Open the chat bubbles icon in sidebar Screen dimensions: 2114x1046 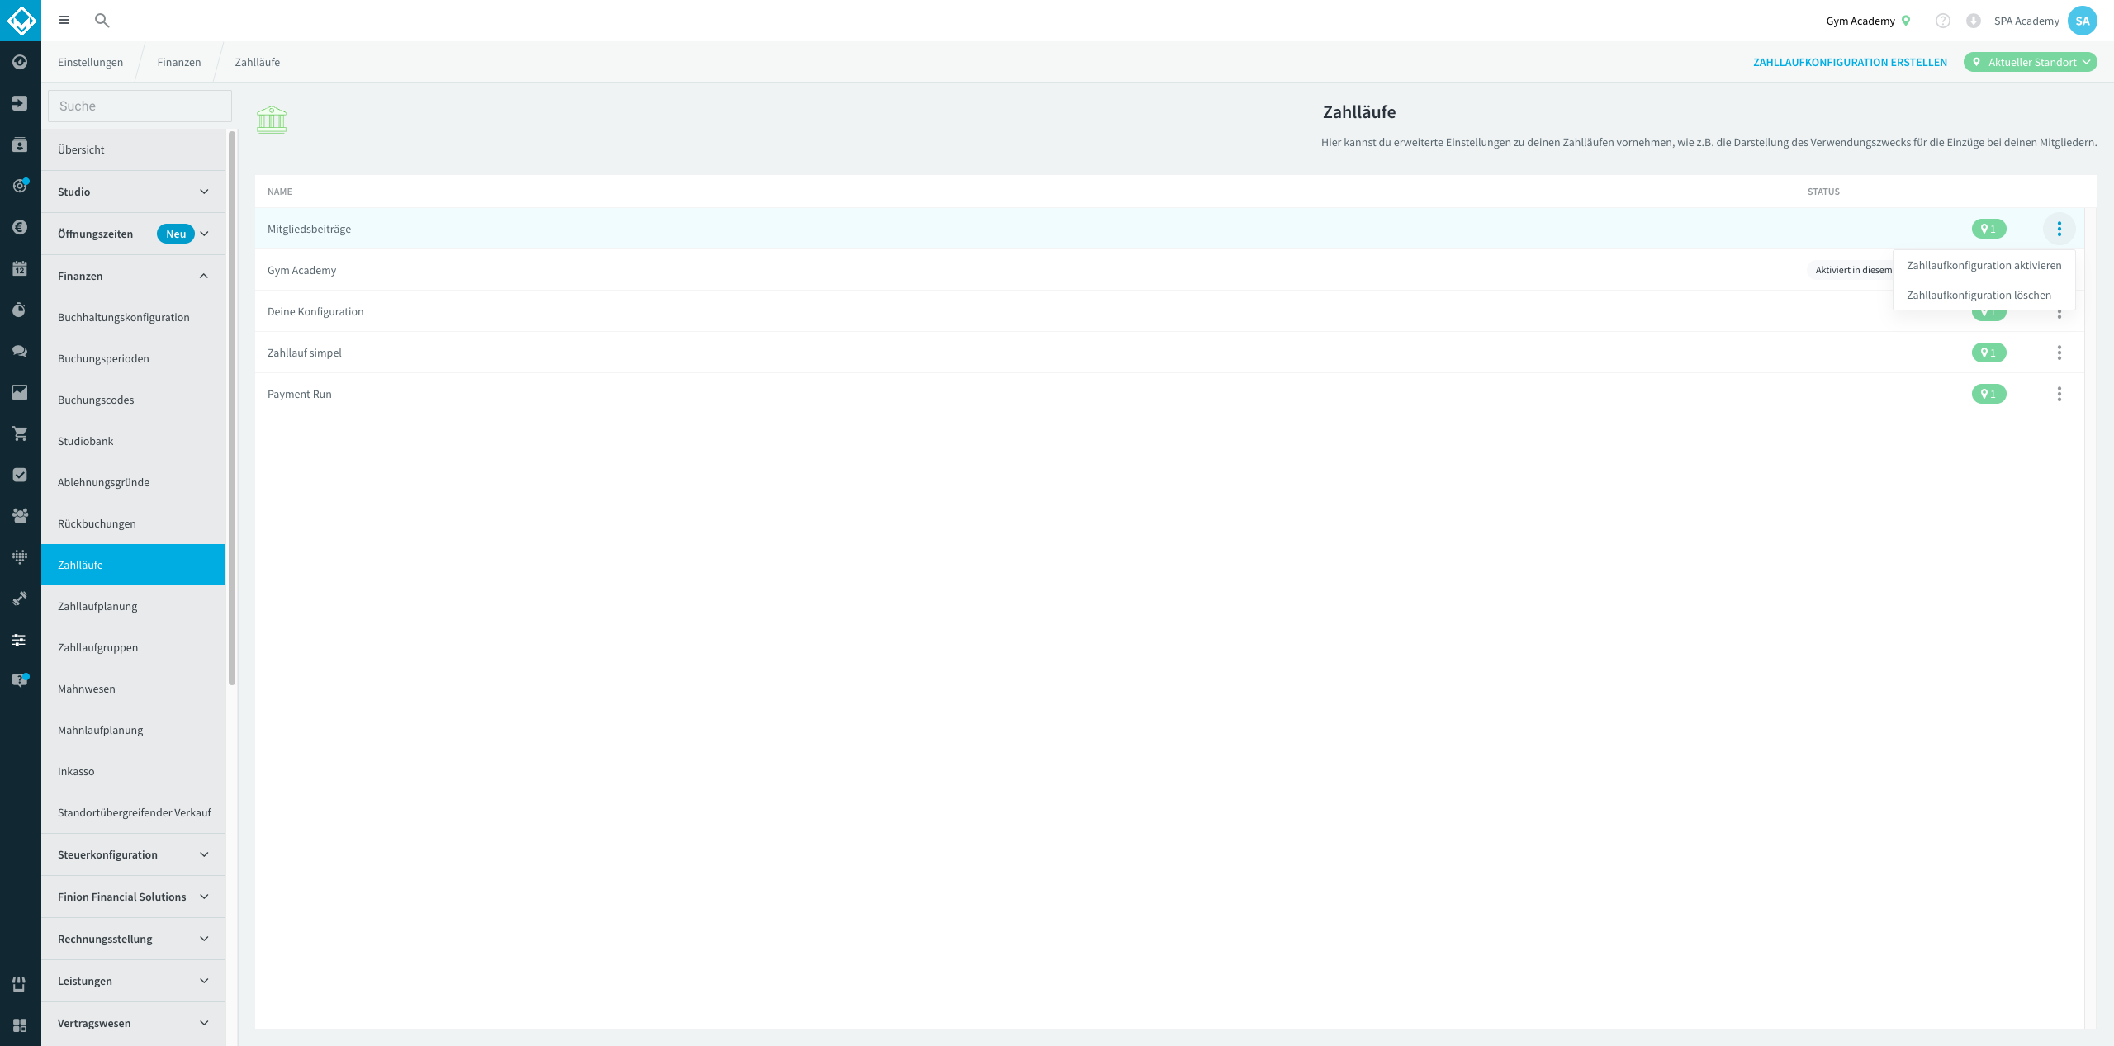[20, 351]
